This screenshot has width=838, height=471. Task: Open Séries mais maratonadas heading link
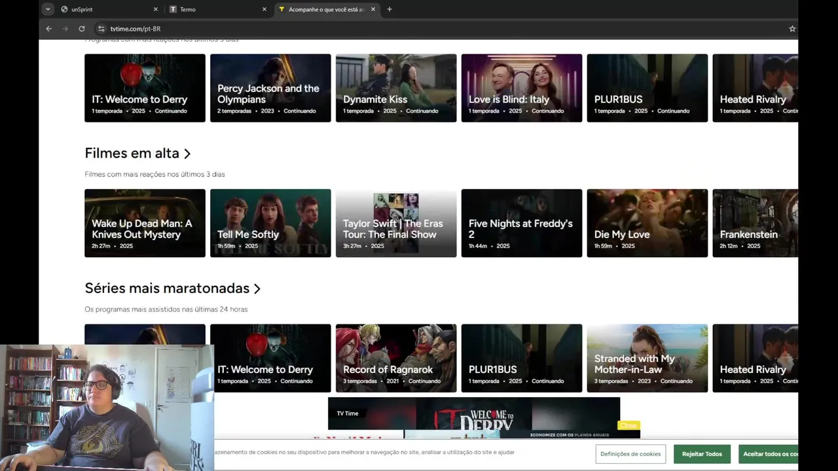[167, 288]
